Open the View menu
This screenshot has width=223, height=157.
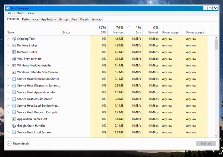coord(31,13)
